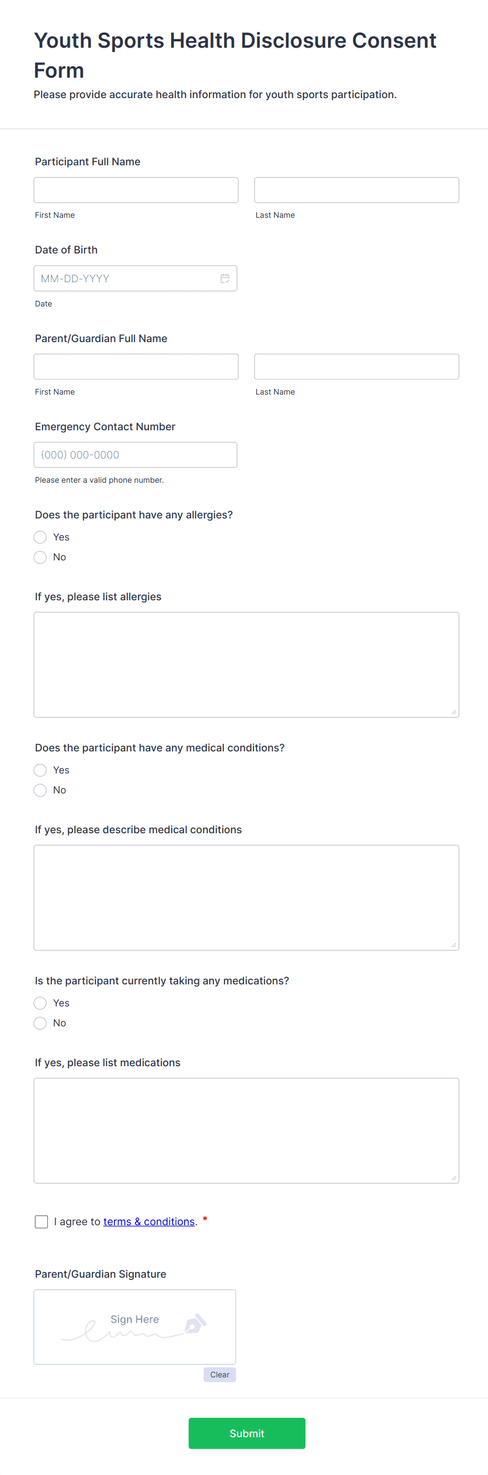Image resolution: width=488 pixels, height=1475 pixels.
Task: Select Yes for medical conditions question
Action: pos(40,770)
